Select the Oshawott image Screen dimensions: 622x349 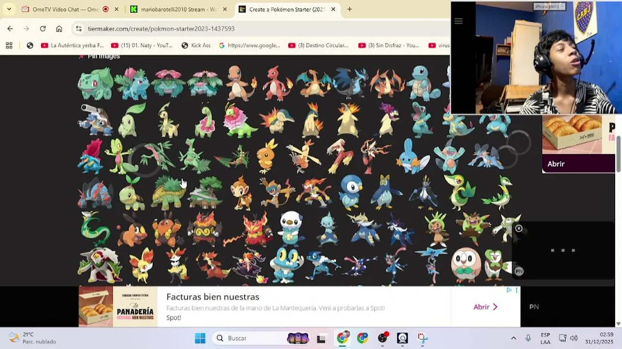pyautogui.click(x=291, y=229)
